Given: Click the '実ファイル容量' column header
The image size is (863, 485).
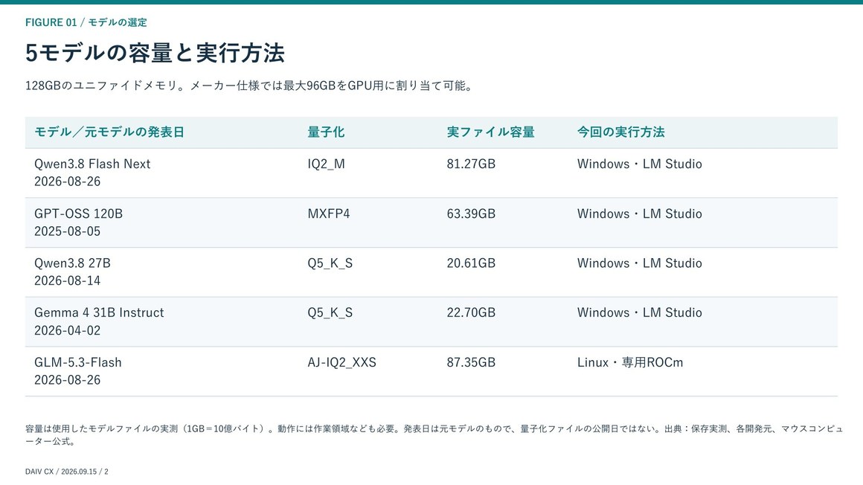Looking at the screenshot, I should pyautogui.click(x=490, y=132).
